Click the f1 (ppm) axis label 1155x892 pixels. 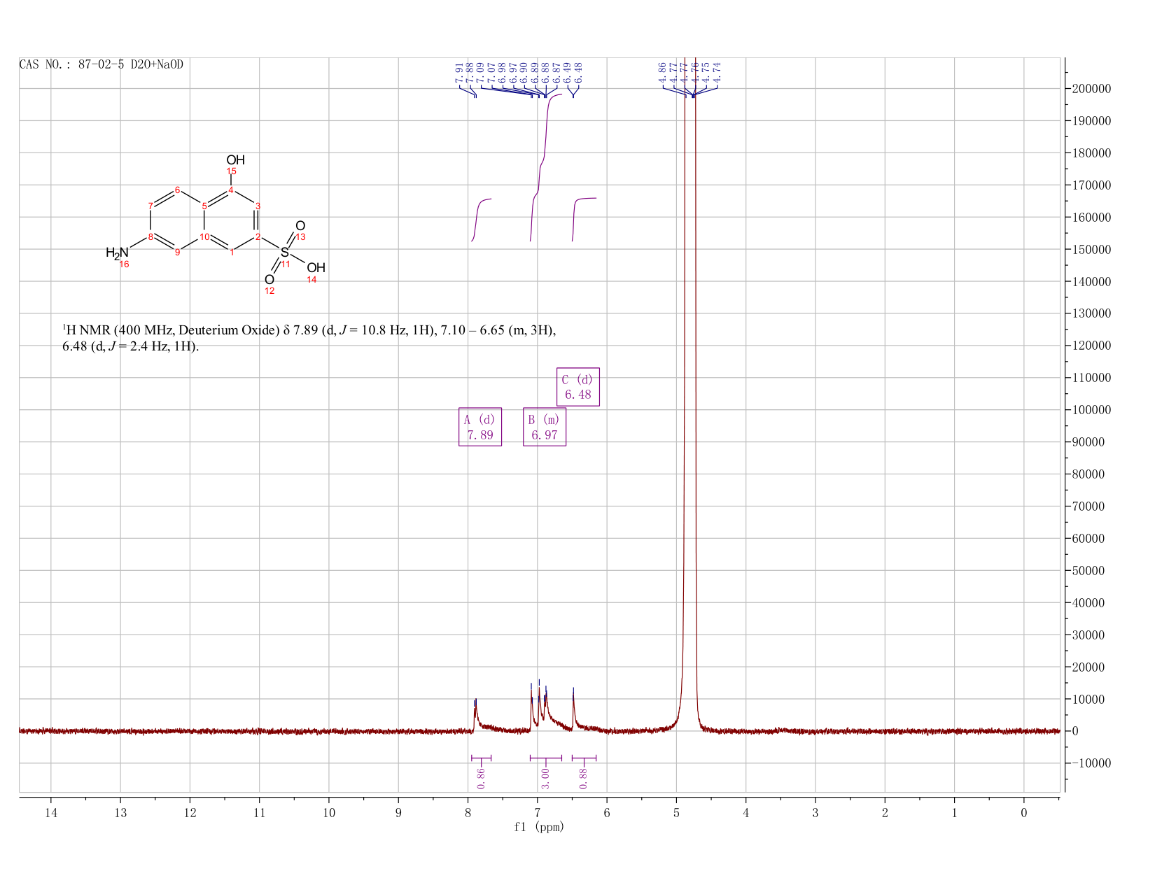539,827
